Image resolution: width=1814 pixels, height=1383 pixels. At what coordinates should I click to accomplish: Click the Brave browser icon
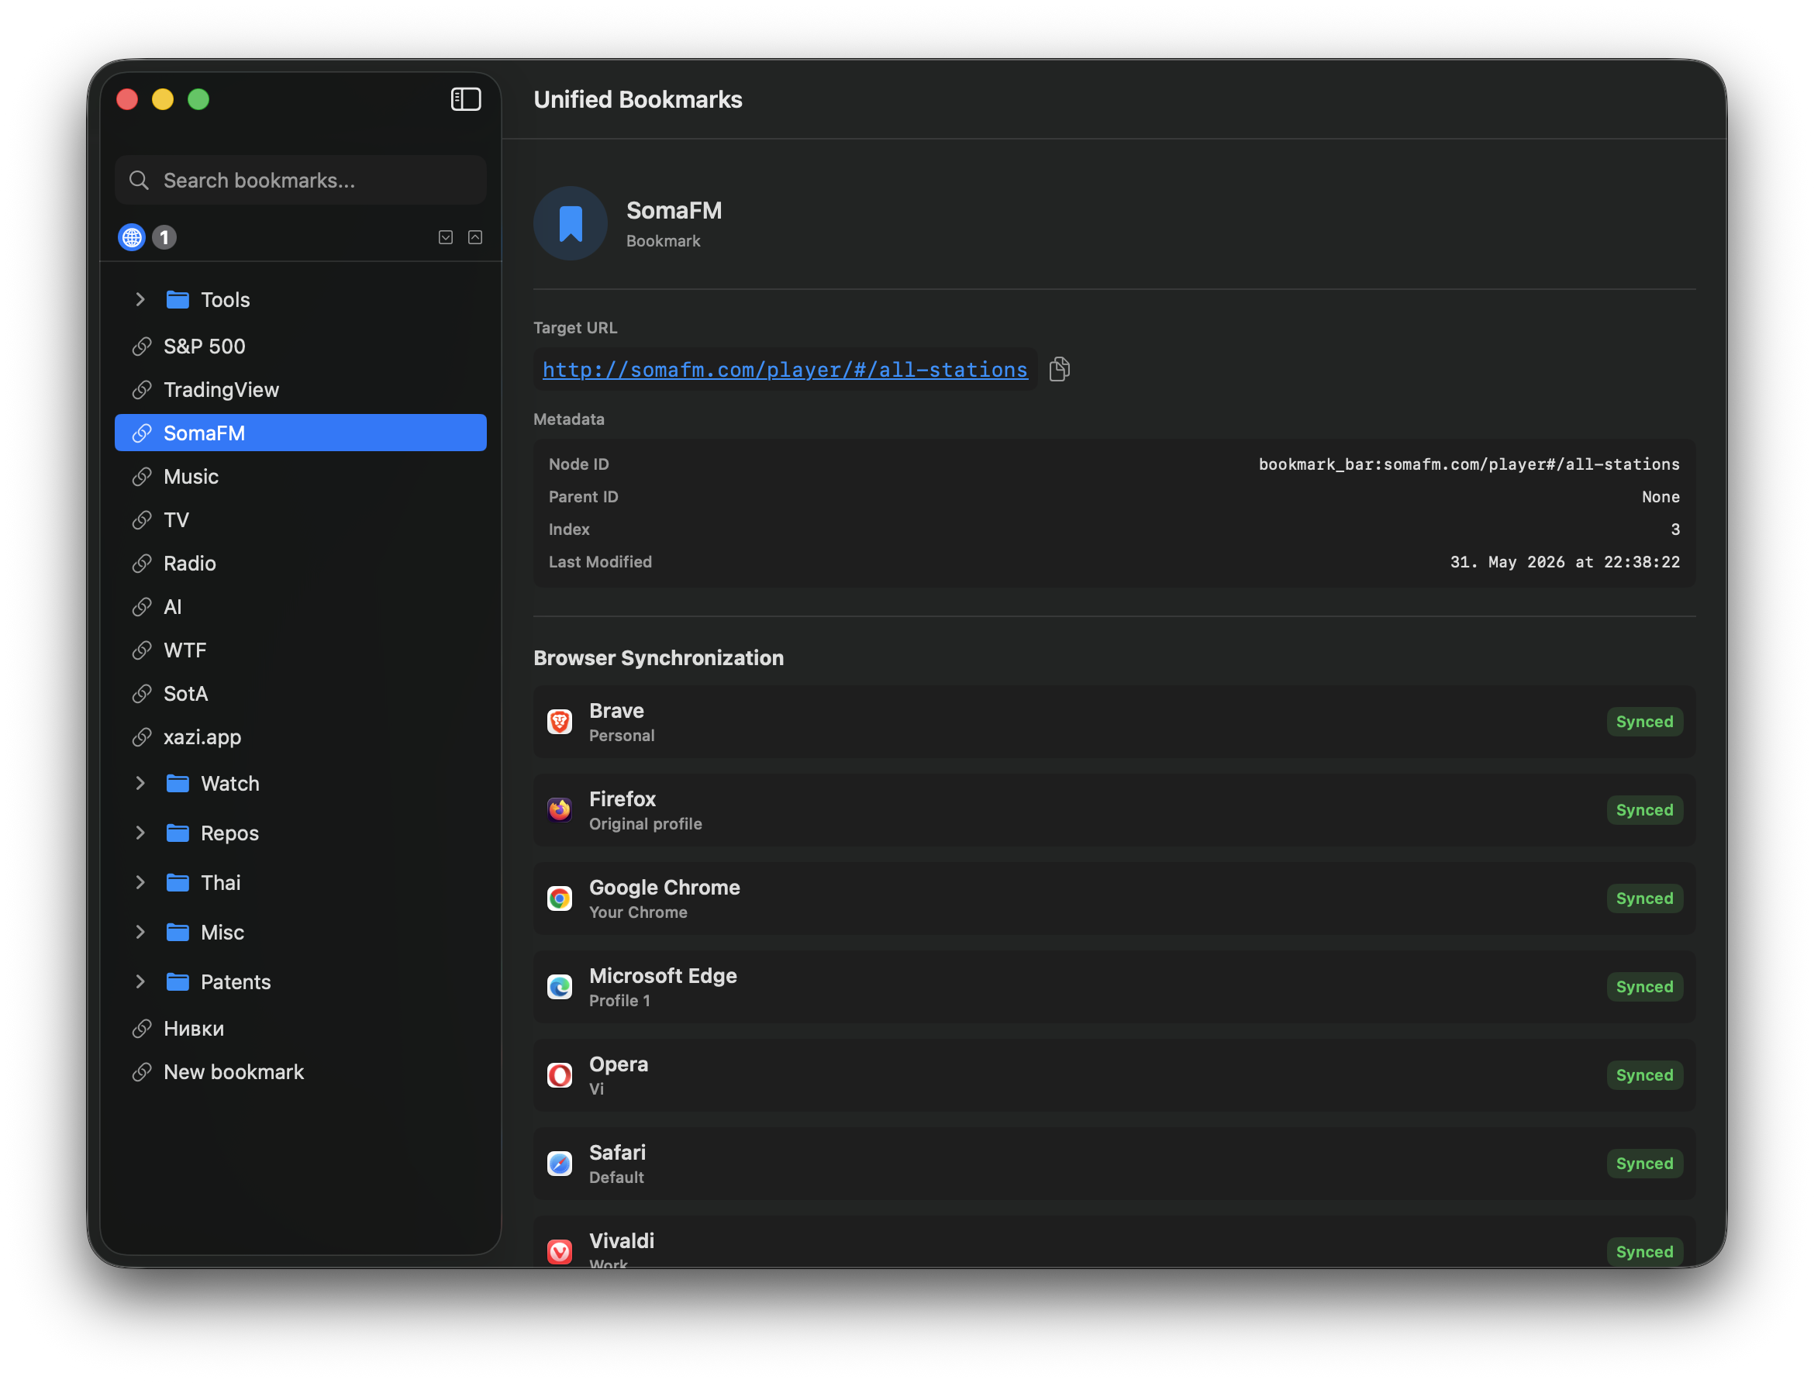(560, 722)
